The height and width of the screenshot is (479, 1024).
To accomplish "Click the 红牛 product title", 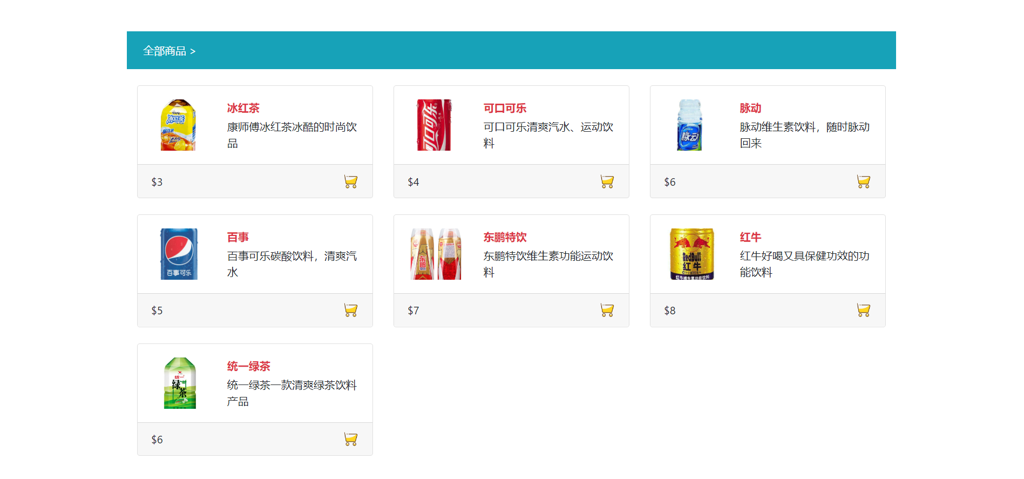I will pos(751,237).
